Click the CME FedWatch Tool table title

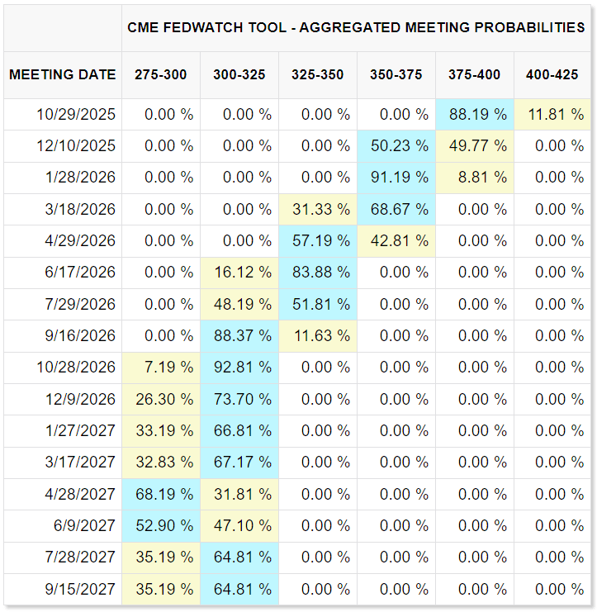(x=357, y=27)
